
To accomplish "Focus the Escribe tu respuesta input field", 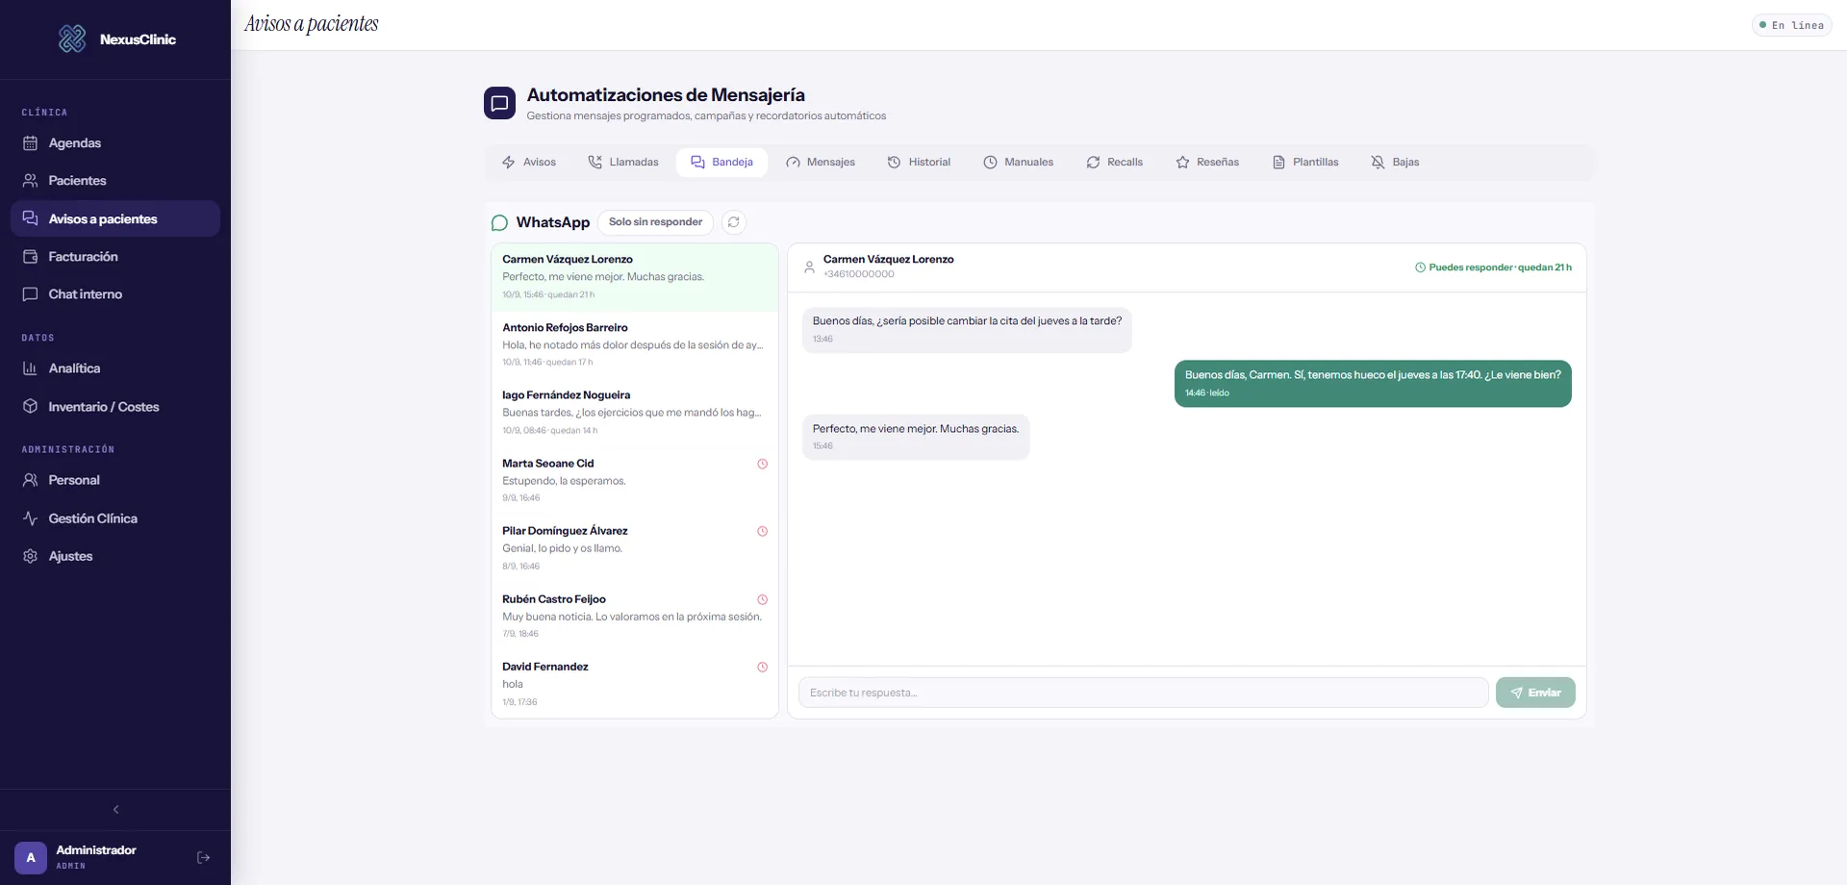I will pyautogui.click(x=1143, y=693).
